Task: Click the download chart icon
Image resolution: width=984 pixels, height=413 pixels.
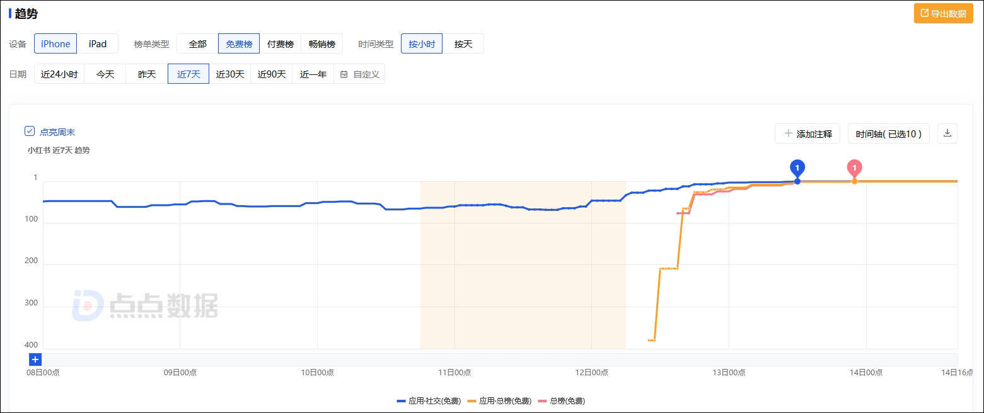Action: click(947, 133)
